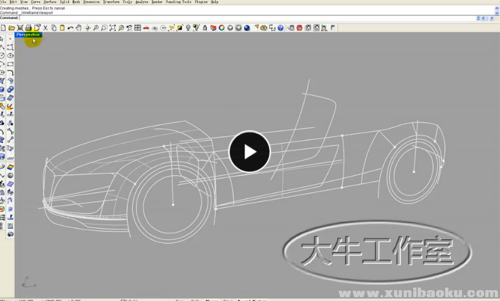
Task: Click the New file icon
Action: (3, 28)
